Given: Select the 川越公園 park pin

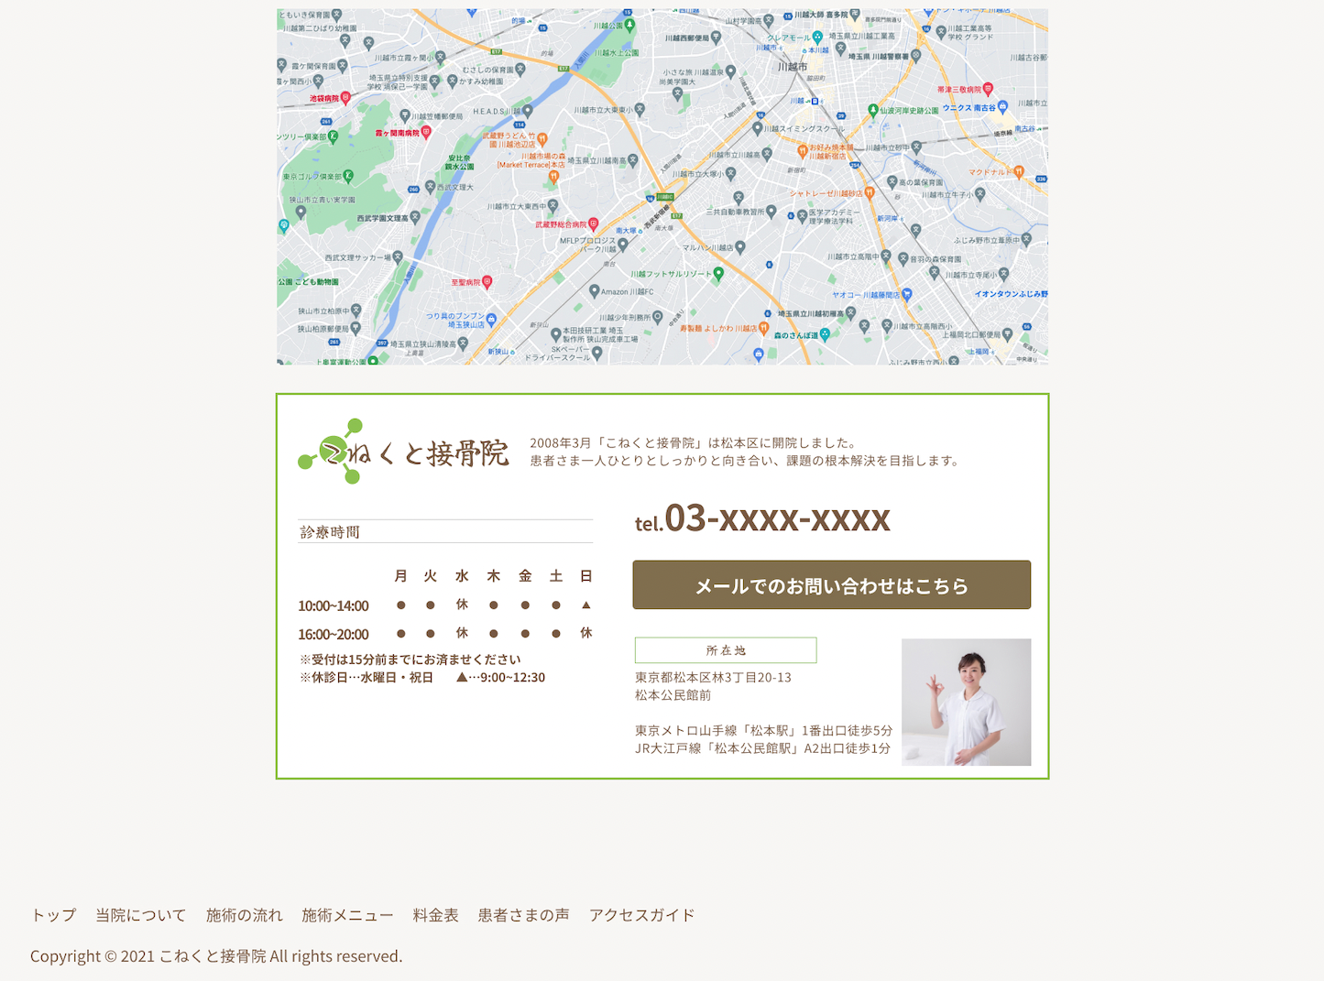Looking at the screenshot, I should tap(630, 25).
